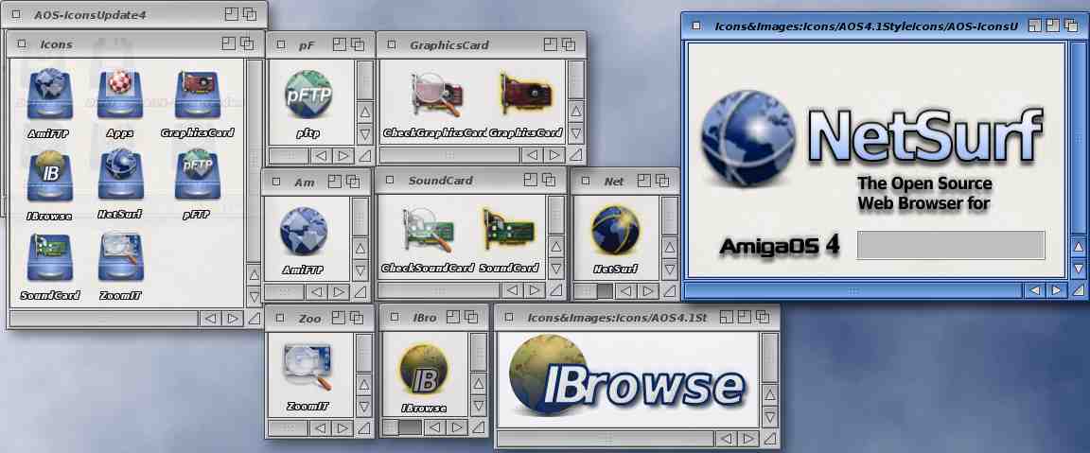
Task: Click the close gadget of the Icons window
Action: 23,44
